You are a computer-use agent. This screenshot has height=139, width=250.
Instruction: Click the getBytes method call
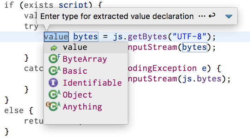tap(147, 37)
